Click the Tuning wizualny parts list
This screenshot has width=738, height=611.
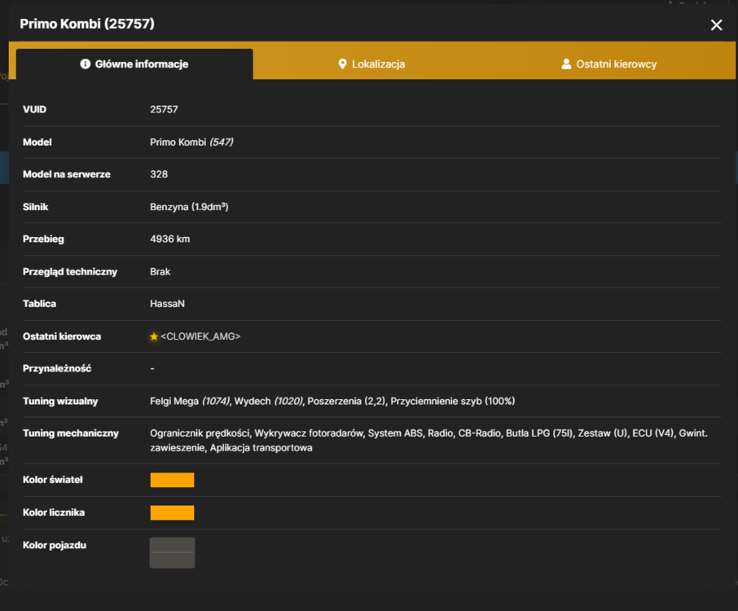pyautogui.click(x=332, y=401)
